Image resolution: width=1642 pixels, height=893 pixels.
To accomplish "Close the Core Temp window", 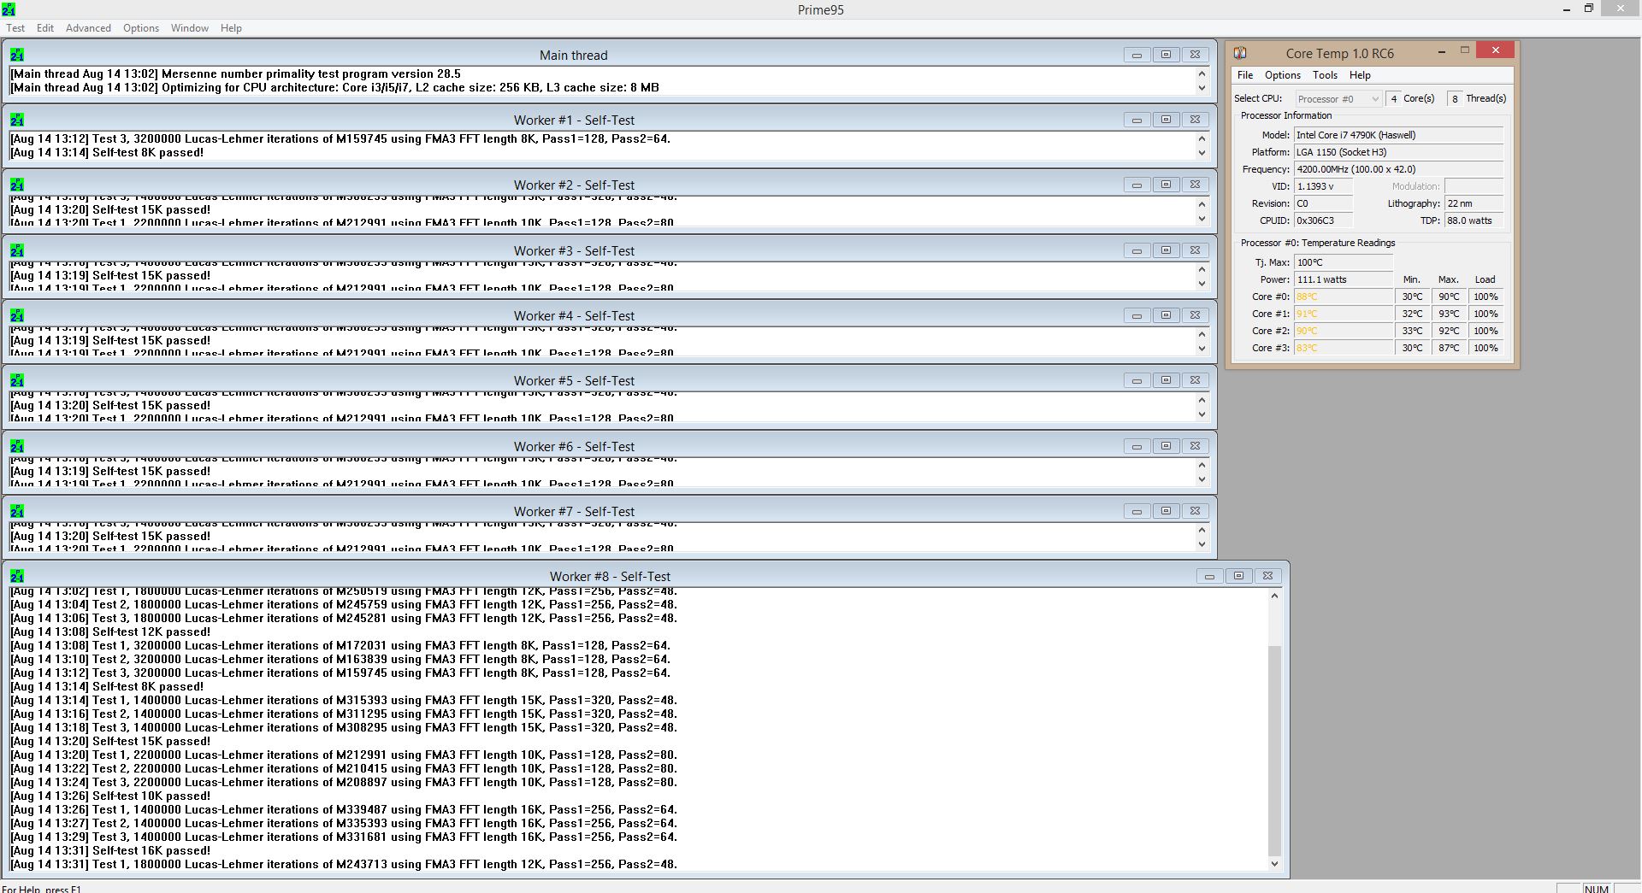I will click(x=1495, y=50).
